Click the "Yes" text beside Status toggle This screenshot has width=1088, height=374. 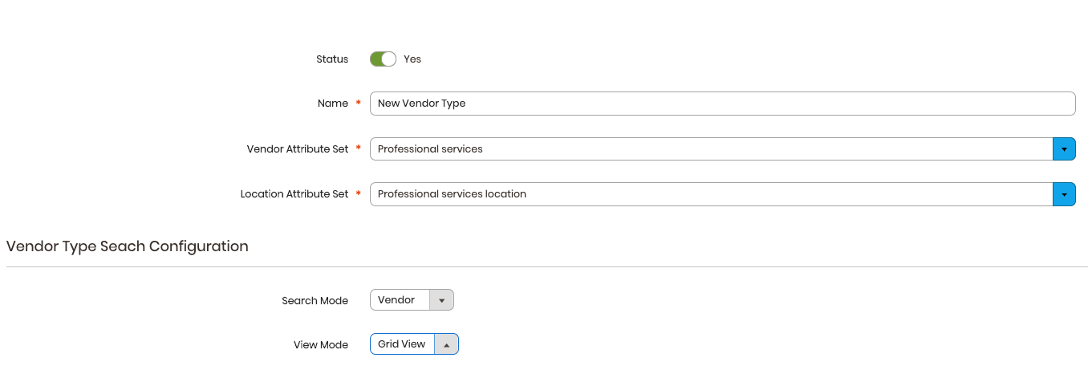[x=412, y=59]
